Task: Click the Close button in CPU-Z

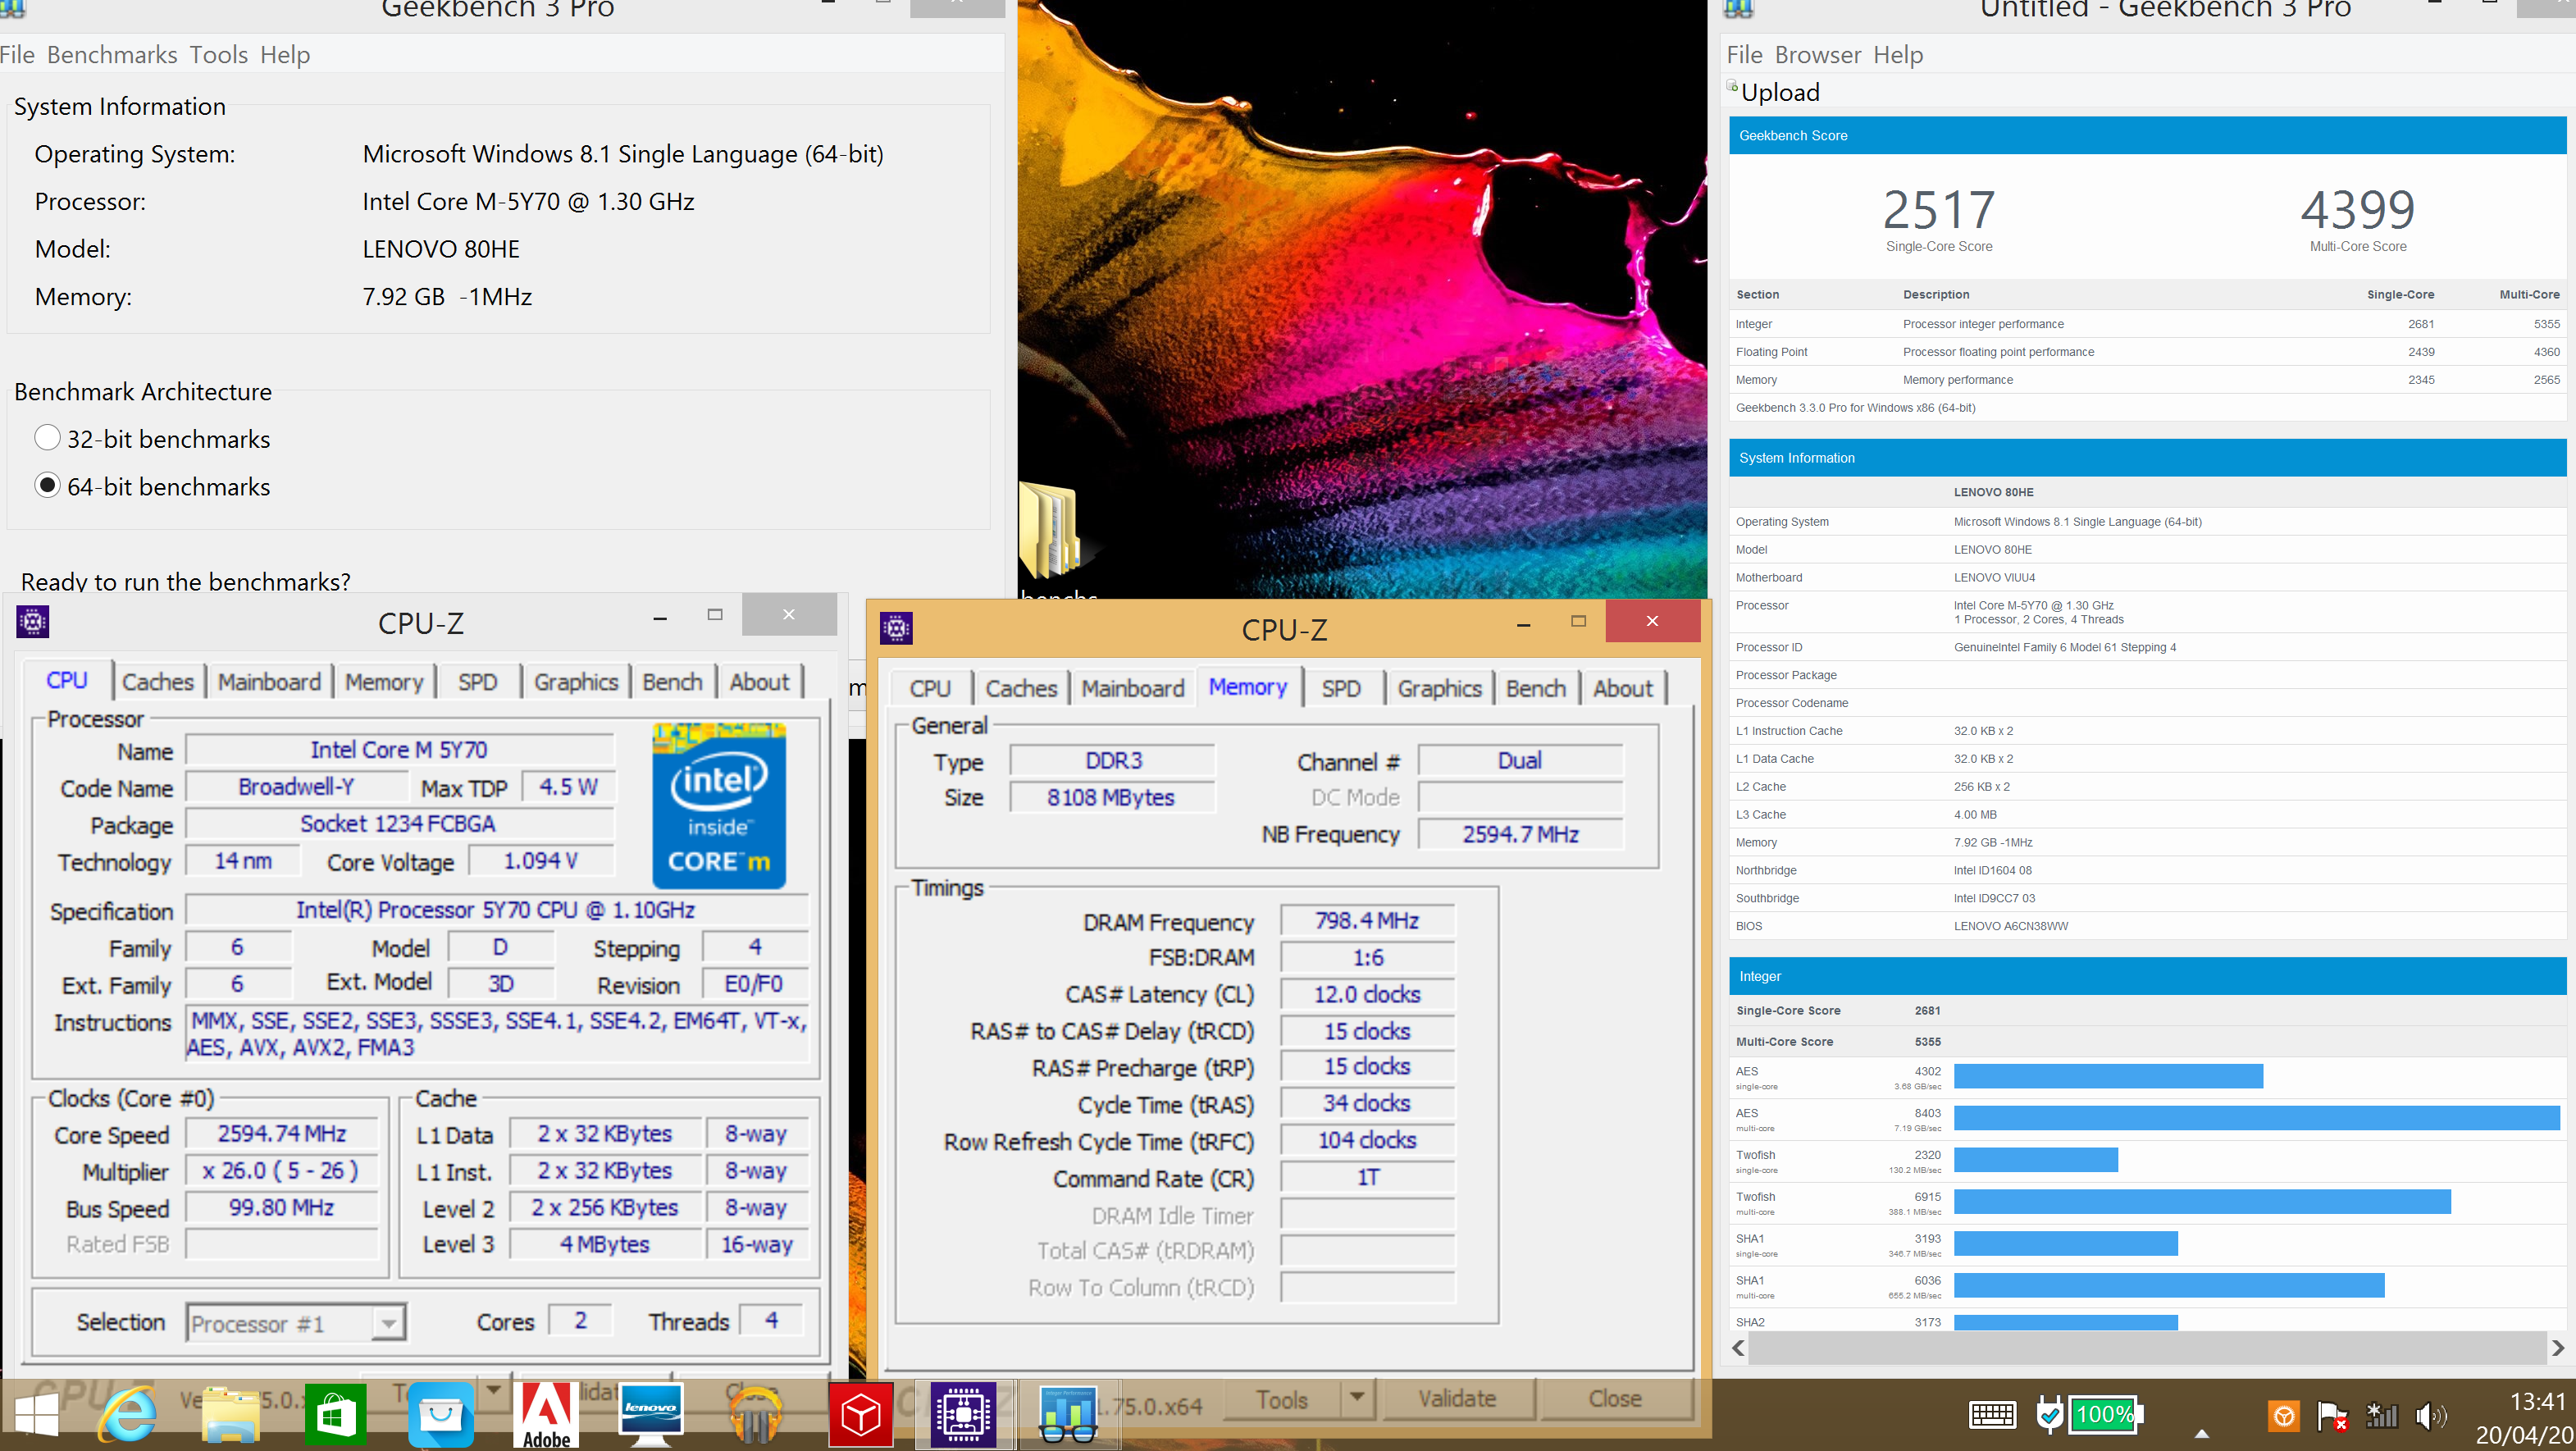Action: [x=1614, y=1398]
